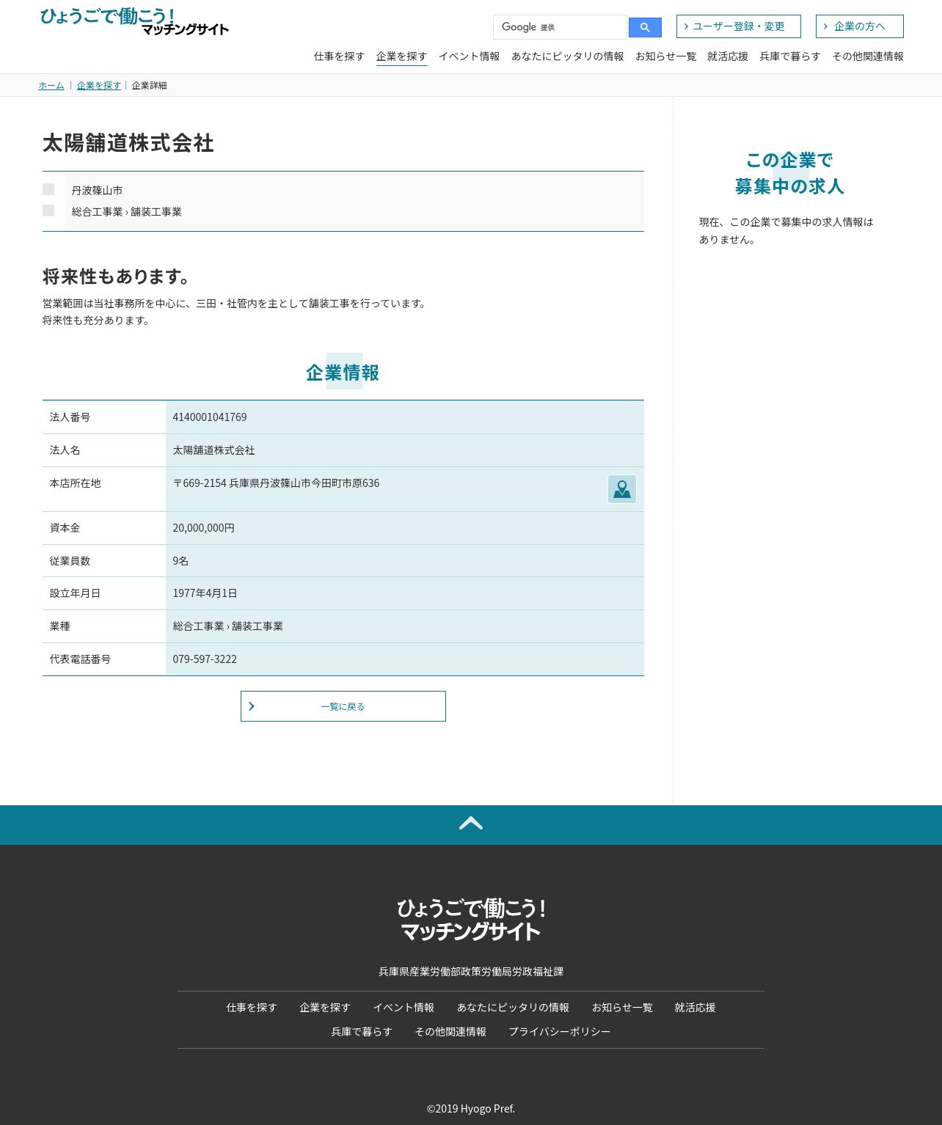Screen dimensions: 942x1125
Task: Open イベント情報 in top navigation
Action: (469, 56)
